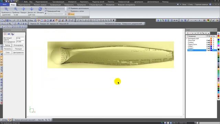This screenshot has width=220, height=124.
Task: Click second Navigator panel eye-layer icon
Action: pos(9,34)
